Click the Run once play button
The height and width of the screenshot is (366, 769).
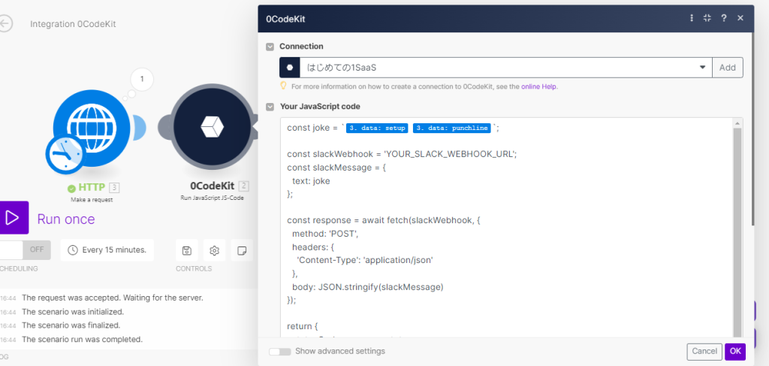click(14, 218)
